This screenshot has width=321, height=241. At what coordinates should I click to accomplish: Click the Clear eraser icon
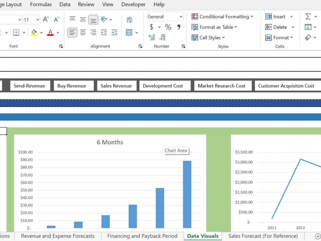pyautogui.click(x=308, y=37)
